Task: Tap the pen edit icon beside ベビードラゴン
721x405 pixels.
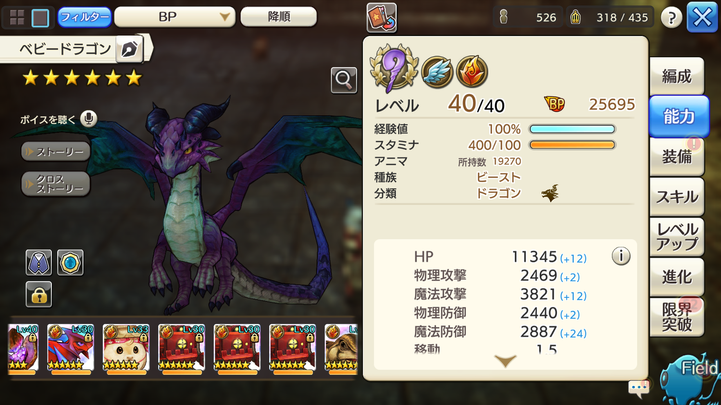Action: [129, 49]
